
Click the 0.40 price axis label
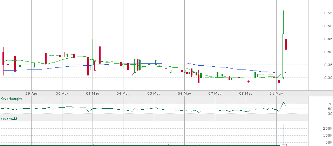328,52
